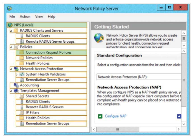Screen dimensions: 194x140
Task: Click the folder icon beside Health Policies under Templates Management
Action: pyautogui.click(x=22, y=118)
